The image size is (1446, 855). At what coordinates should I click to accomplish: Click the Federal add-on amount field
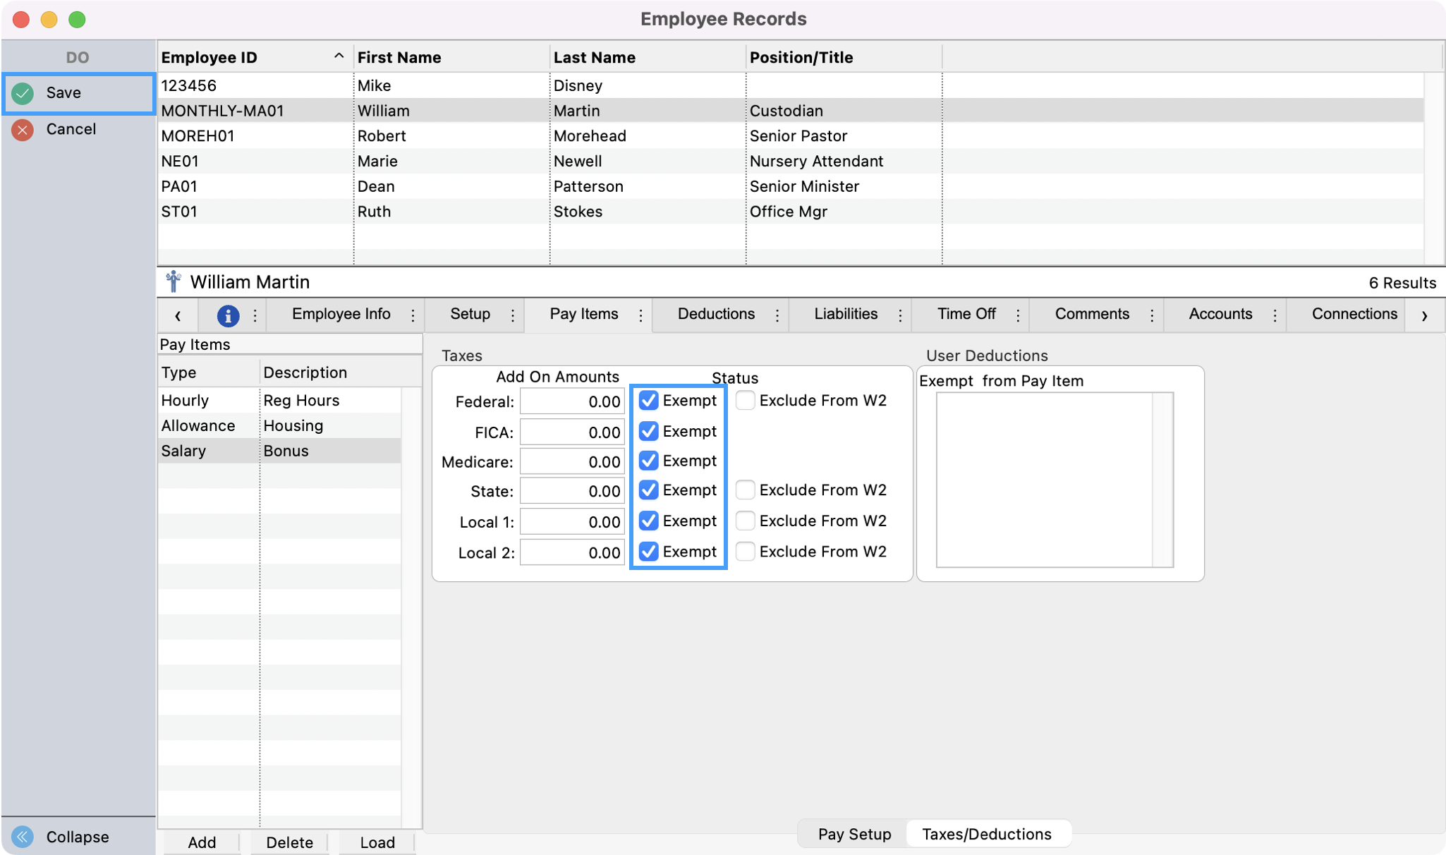pos(572,401)
